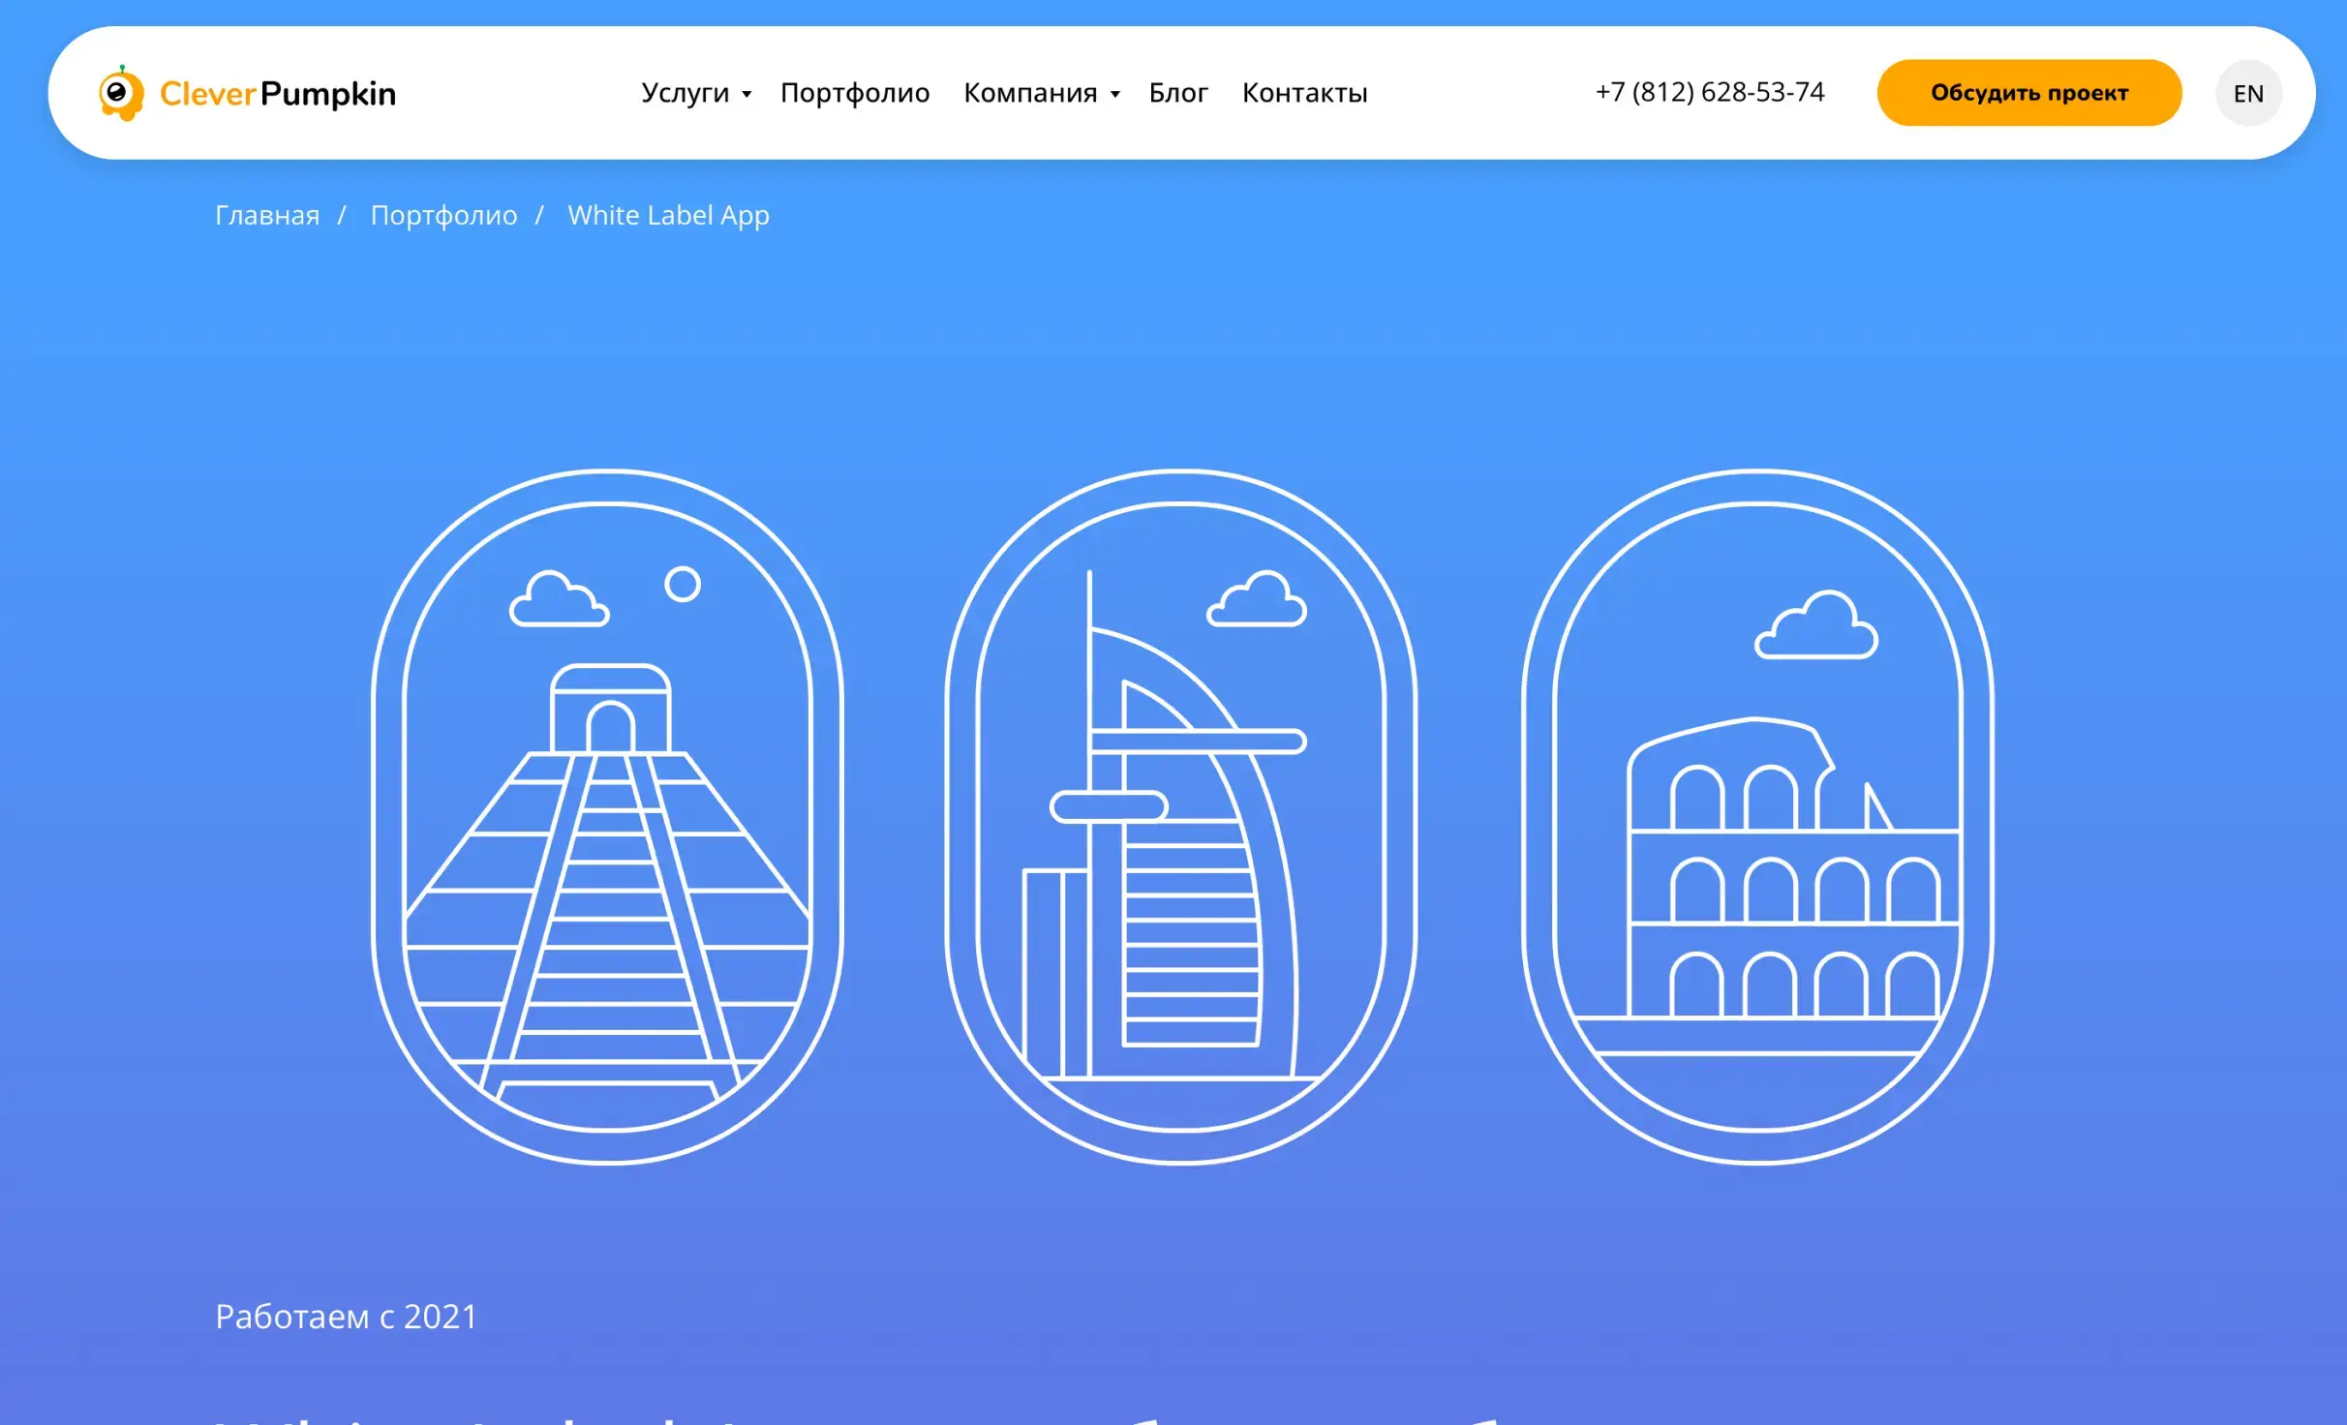Open the Услуги chevron arrow
This screenshot has height=1425, width=2347.
click(746, 95)
